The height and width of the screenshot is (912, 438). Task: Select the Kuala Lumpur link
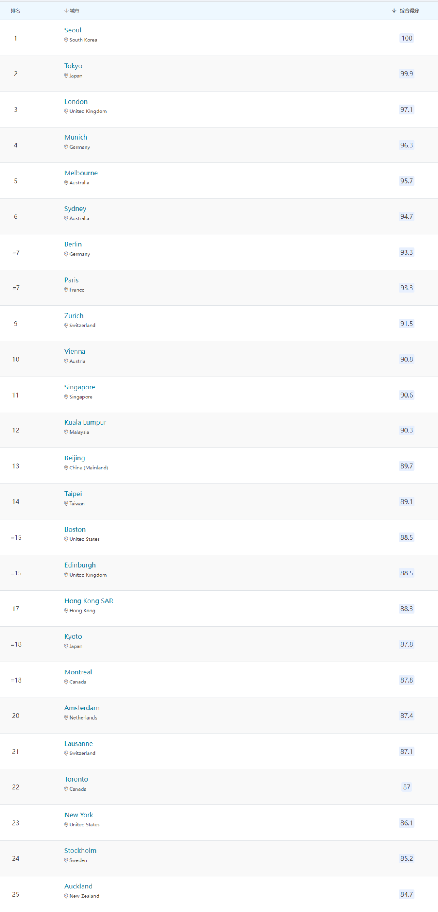click(x=86, y=422)
